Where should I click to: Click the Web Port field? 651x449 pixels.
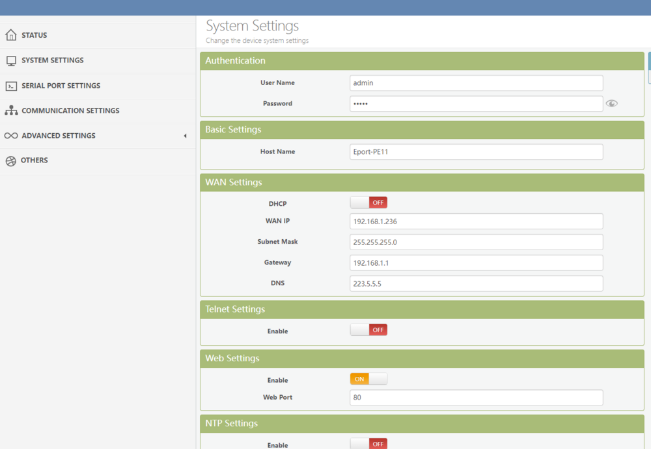[476, 398]
